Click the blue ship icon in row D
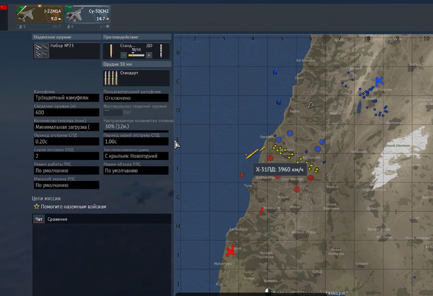433x296 pixels. [x=278, y=102]
